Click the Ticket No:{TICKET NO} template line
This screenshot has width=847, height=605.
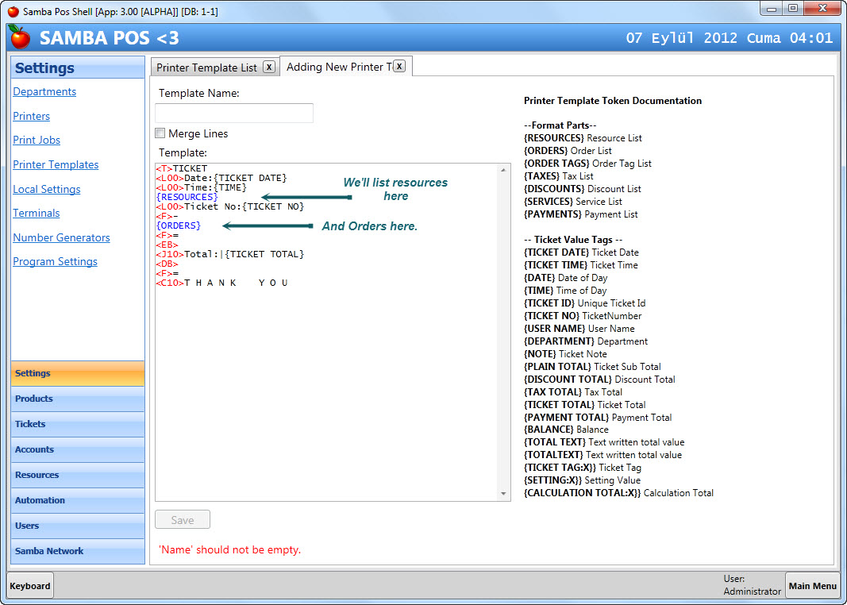click(230, 206)
